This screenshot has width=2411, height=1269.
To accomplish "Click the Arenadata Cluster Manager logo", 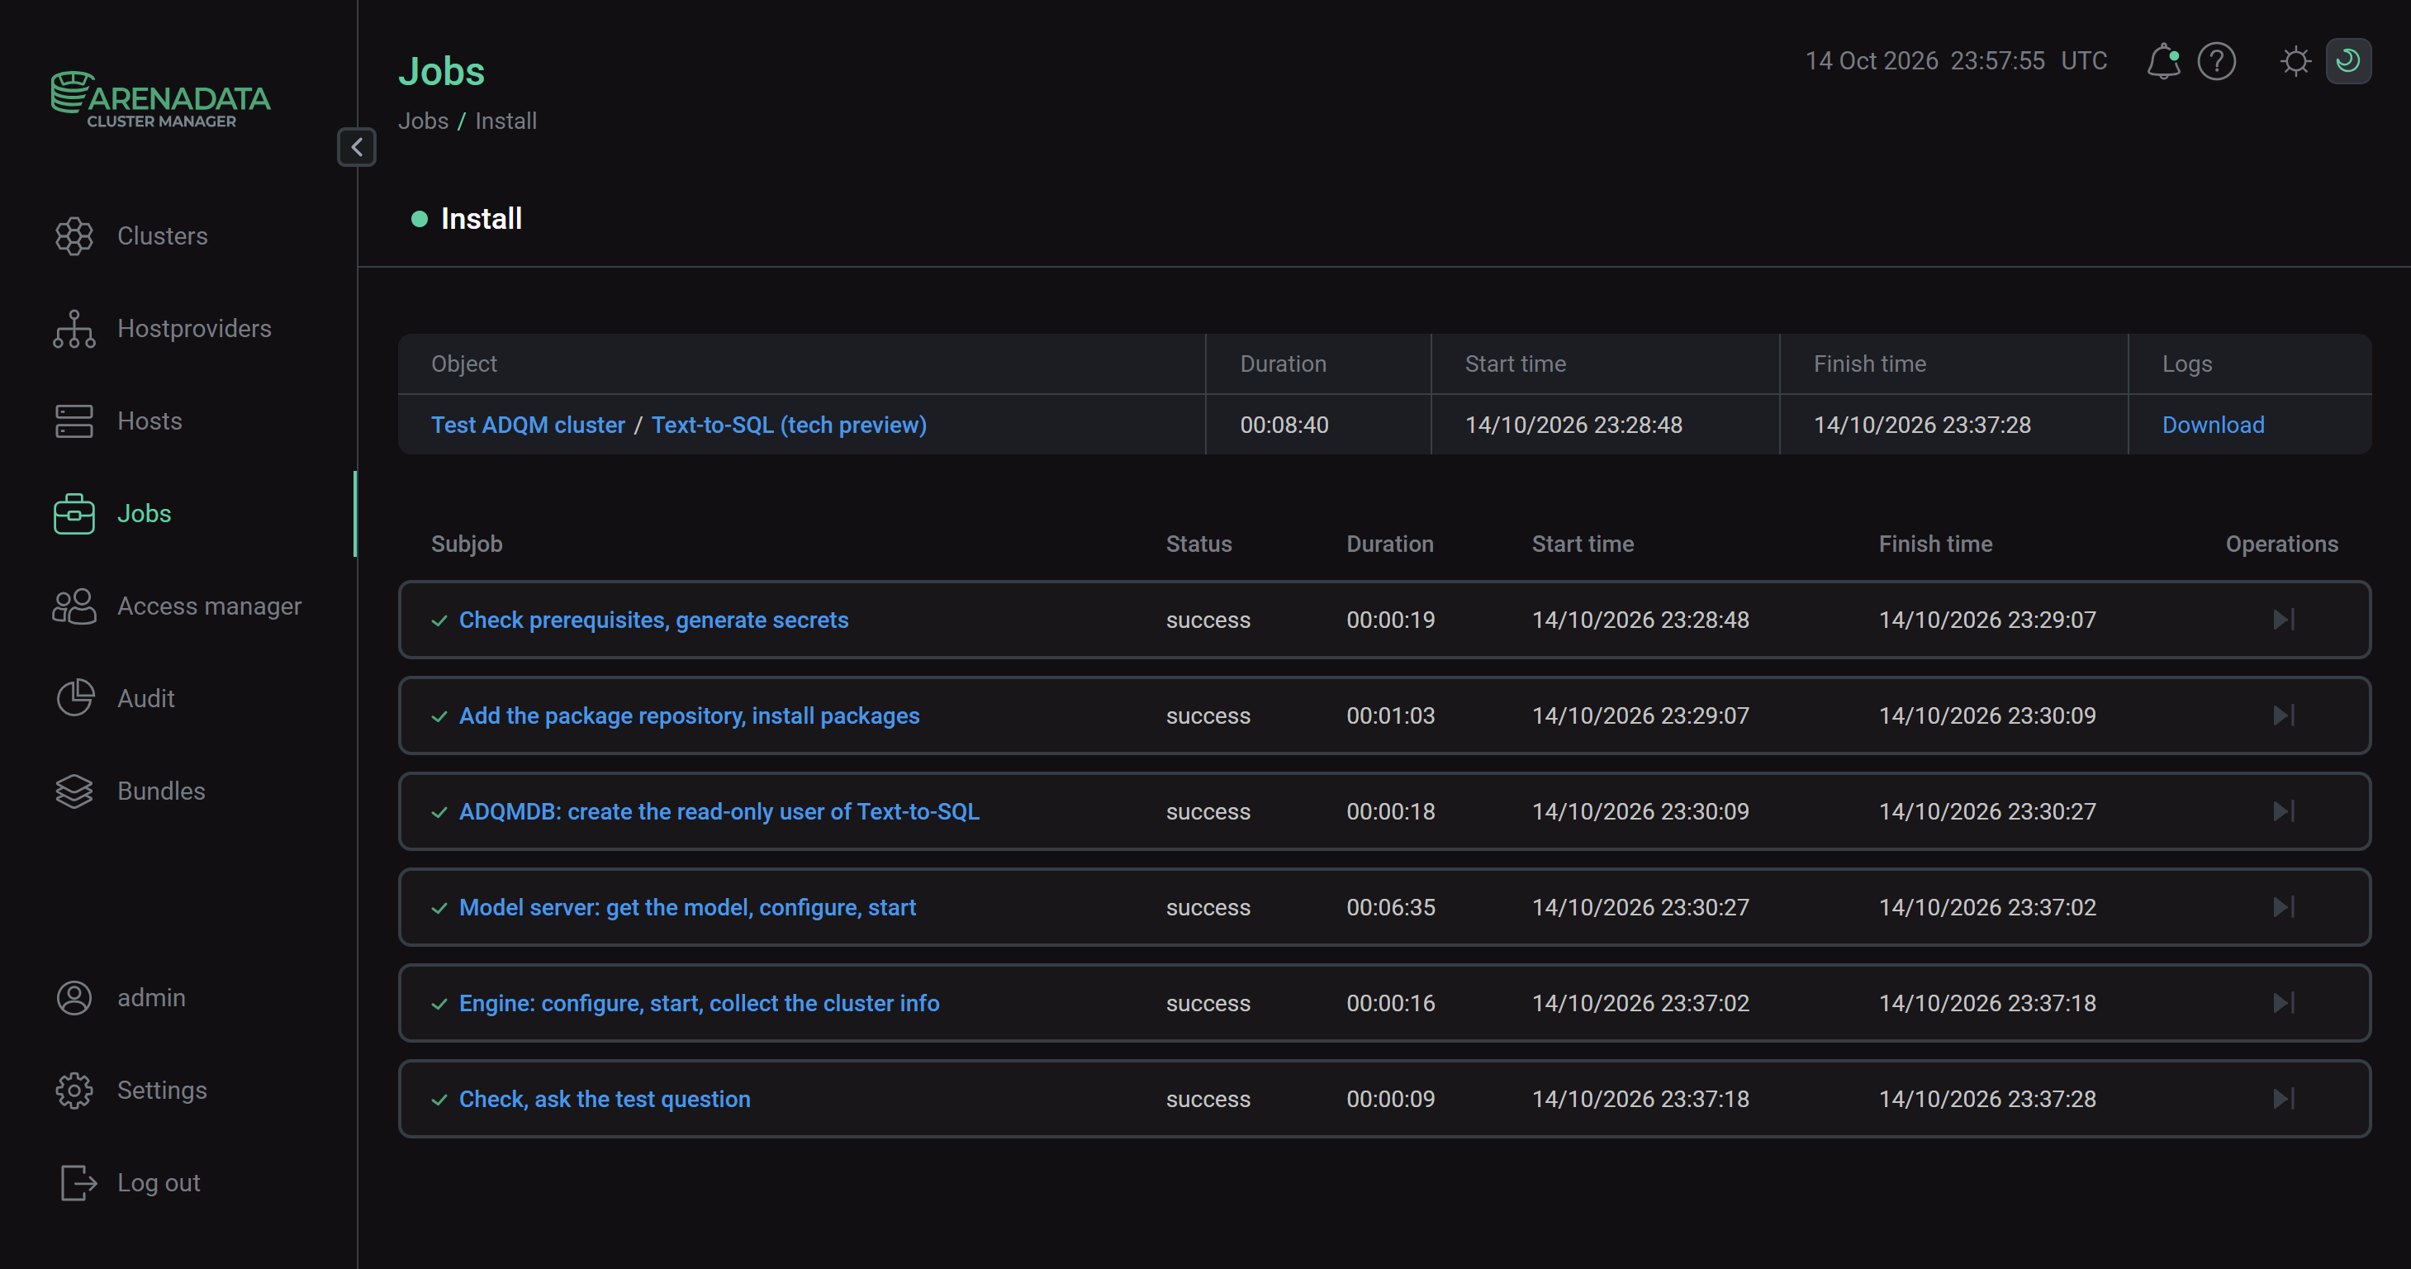I will click(x=160, y=99).
